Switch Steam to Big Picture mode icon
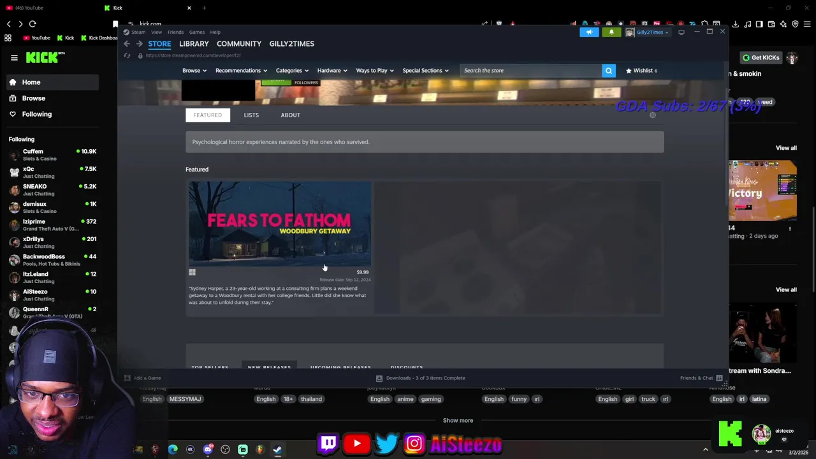 click(681, 32)
